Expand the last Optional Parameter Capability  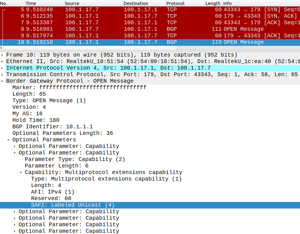tap(15, 231)
